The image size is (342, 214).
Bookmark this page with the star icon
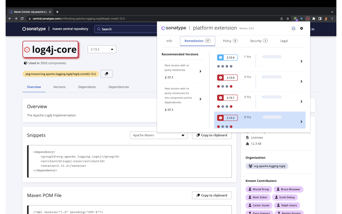pos(288,19)
